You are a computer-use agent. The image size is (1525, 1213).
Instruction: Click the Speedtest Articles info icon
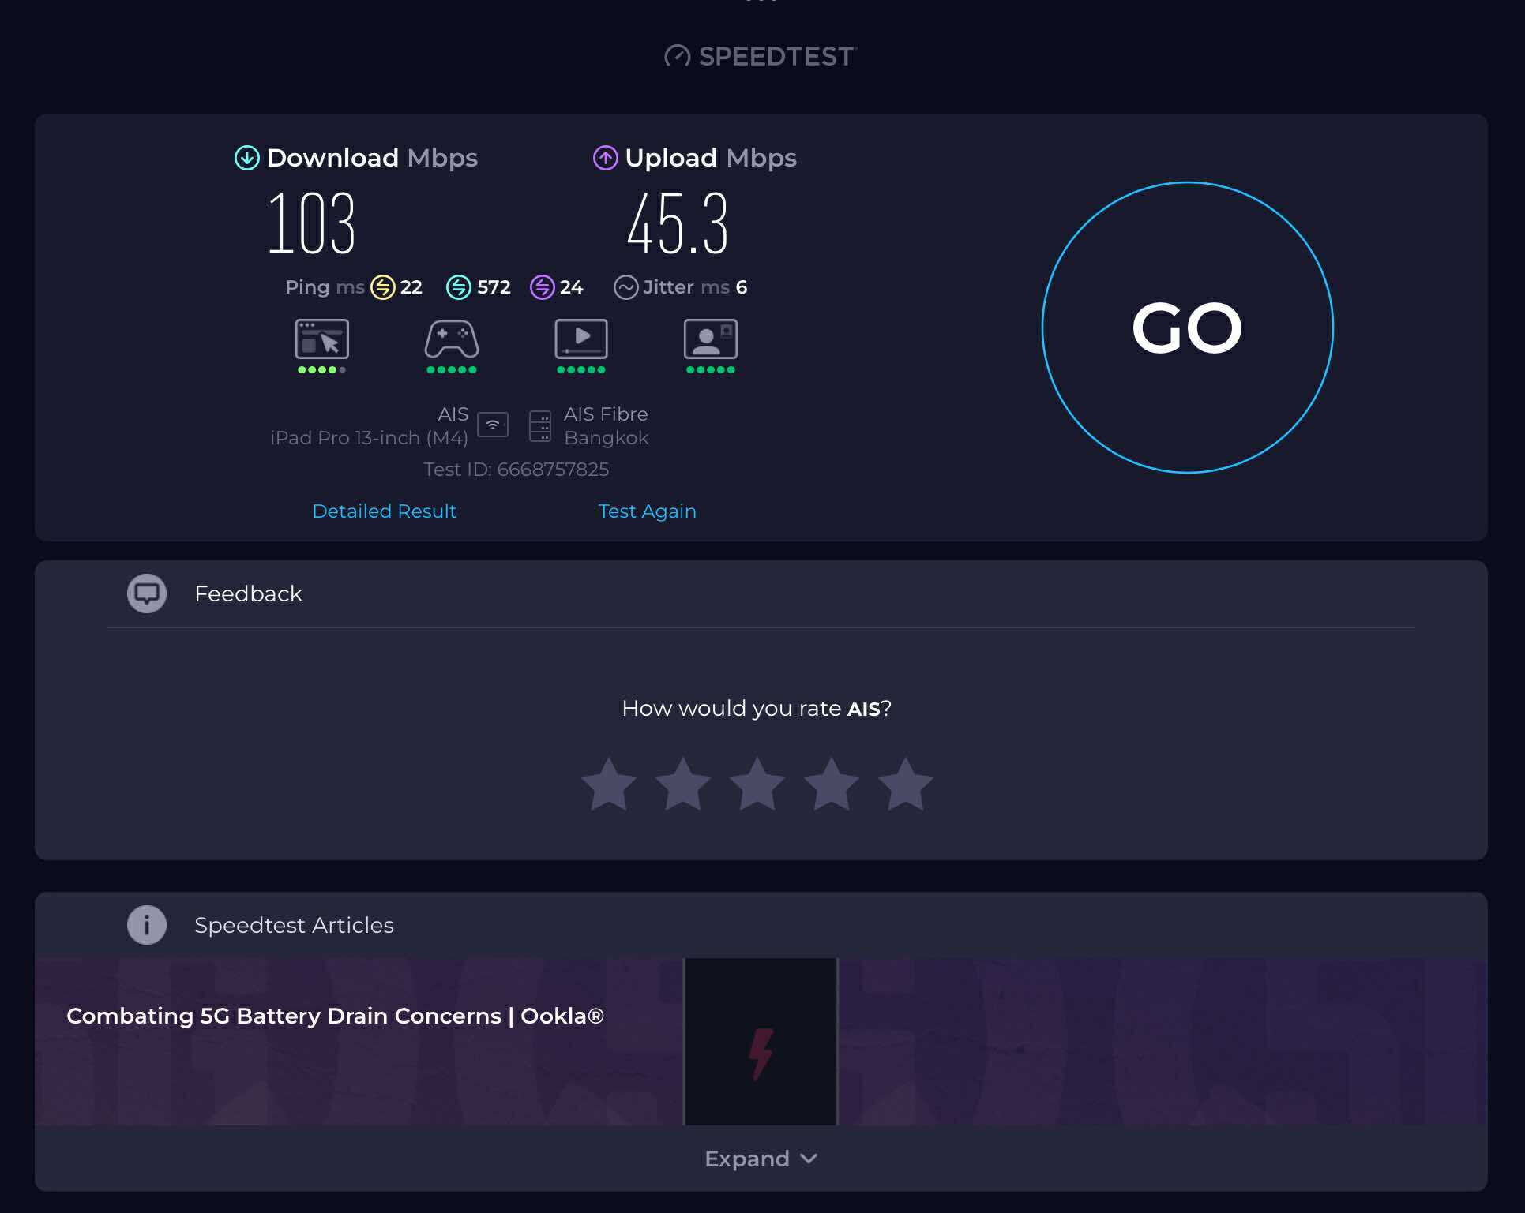pos(147,925)
